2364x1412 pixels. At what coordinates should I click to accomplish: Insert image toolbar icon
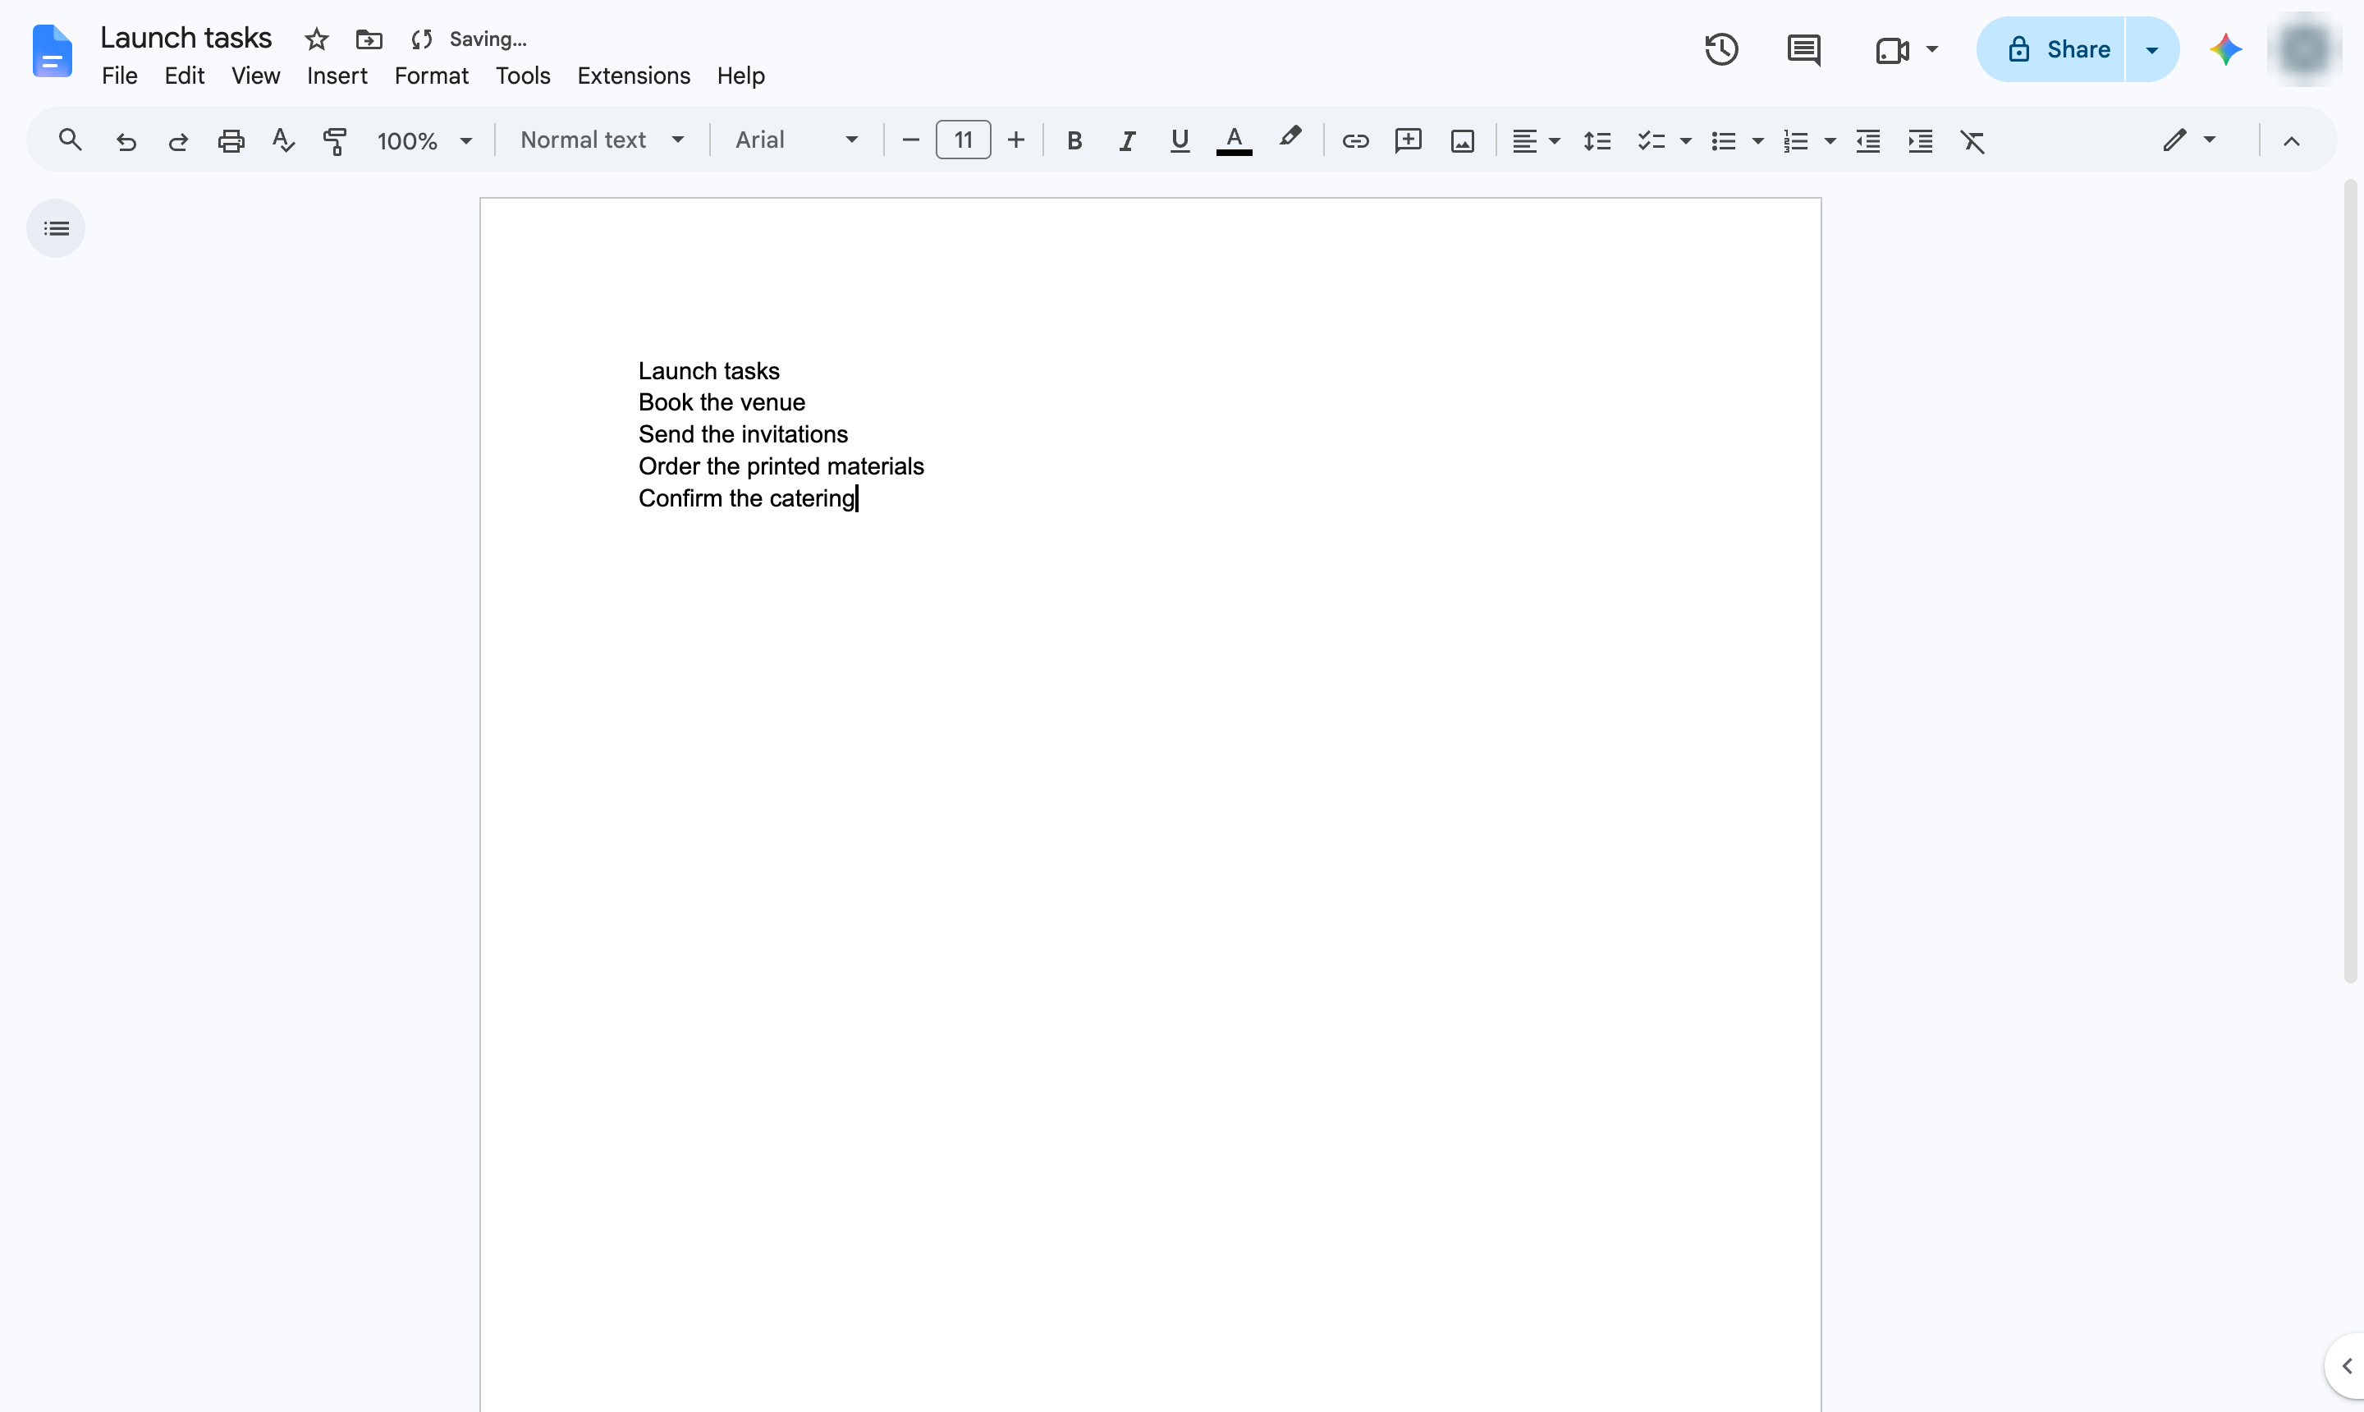pyautogui.click(x=1462, y=141)
